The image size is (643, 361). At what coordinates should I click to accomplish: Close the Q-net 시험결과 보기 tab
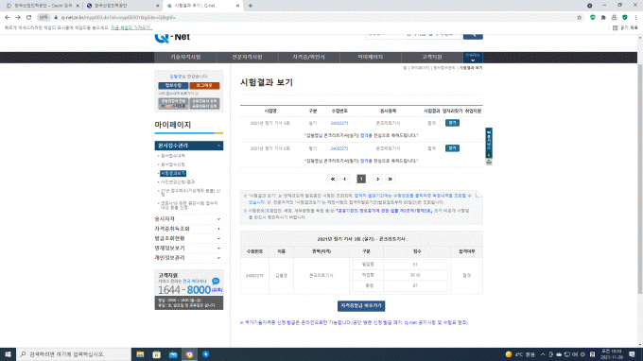click(237, 6)
